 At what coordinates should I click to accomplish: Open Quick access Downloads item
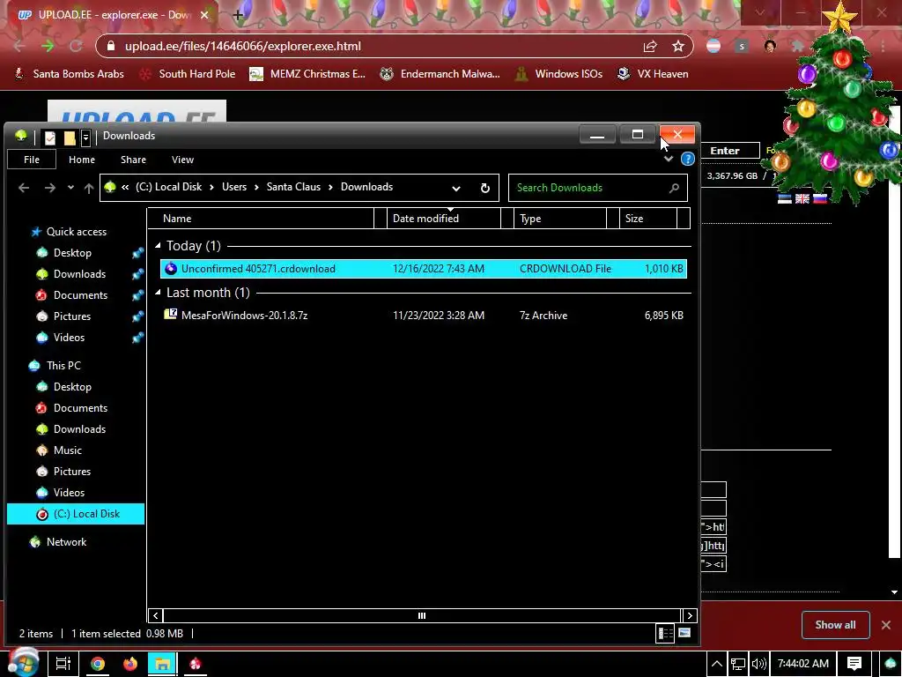pyautogui.click(x=79, y=274)
